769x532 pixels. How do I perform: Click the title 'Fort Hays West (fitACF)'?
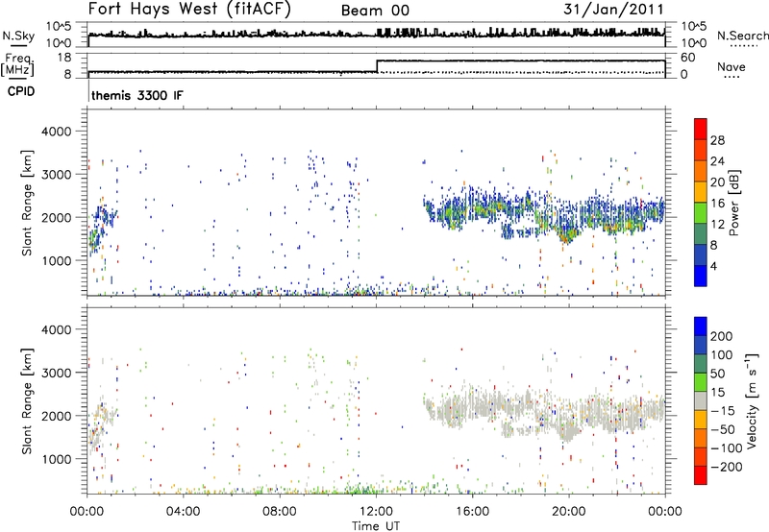click(189, 10)
